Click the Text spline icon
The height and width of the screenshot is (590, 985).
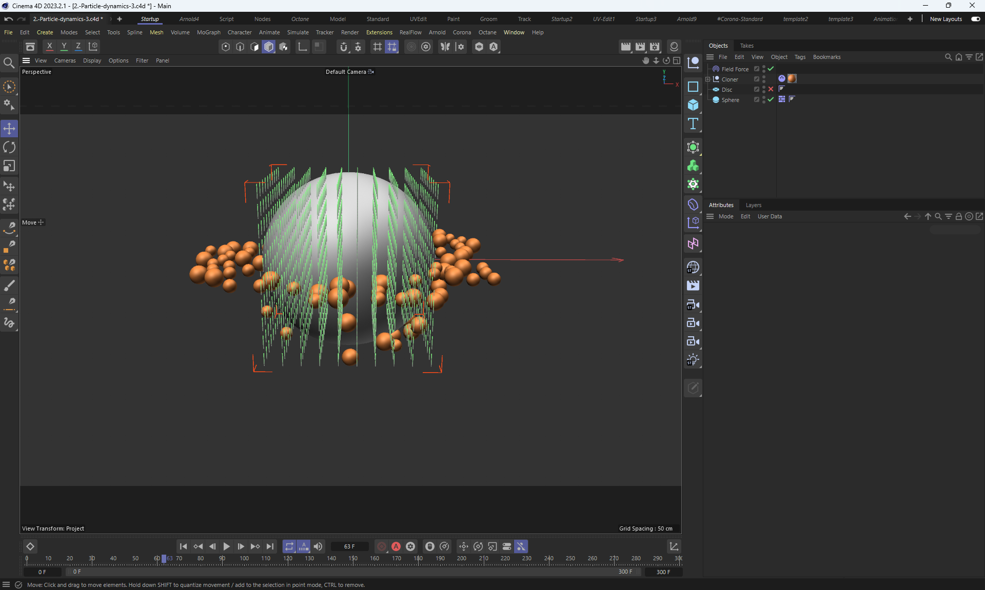(x=693, y=124)
